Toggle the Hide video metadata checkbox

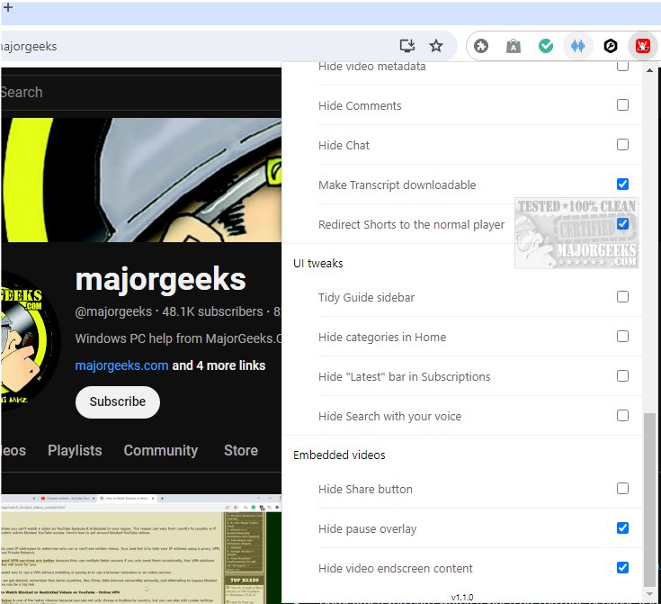pos(622,66)
